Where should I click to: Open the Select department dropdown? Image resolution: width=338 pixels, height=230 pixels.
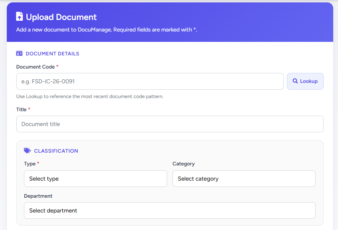click(170, 210)
